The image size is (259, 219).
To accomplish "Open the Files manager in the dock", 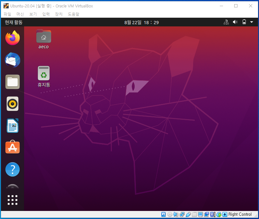I will click(x=13, y=82).
